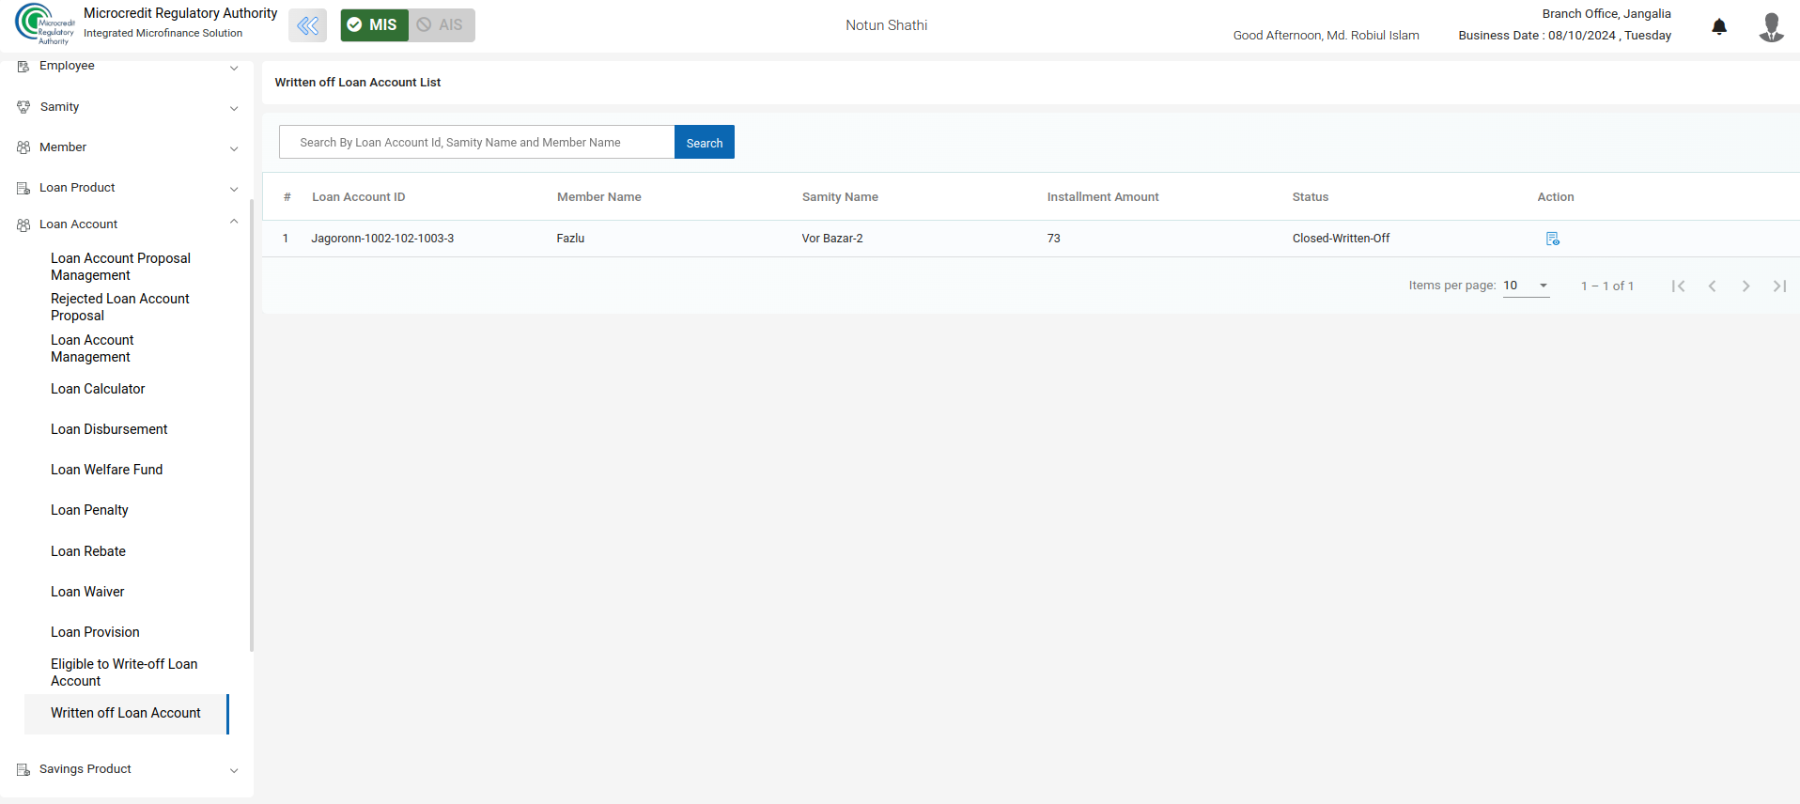Click account ID Jagoronn-1002-102-1003-3
The width and height of the screenshot is (1800, 804).
(x=382, y=239)
